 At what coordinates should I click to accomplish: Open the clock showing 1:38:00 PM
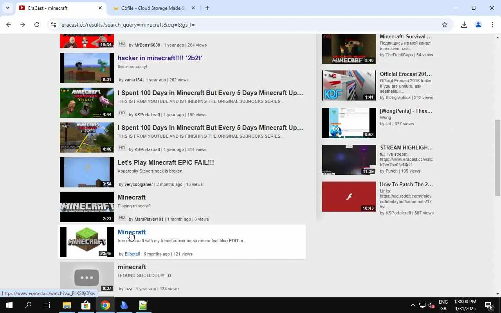[x=465, y=305]
